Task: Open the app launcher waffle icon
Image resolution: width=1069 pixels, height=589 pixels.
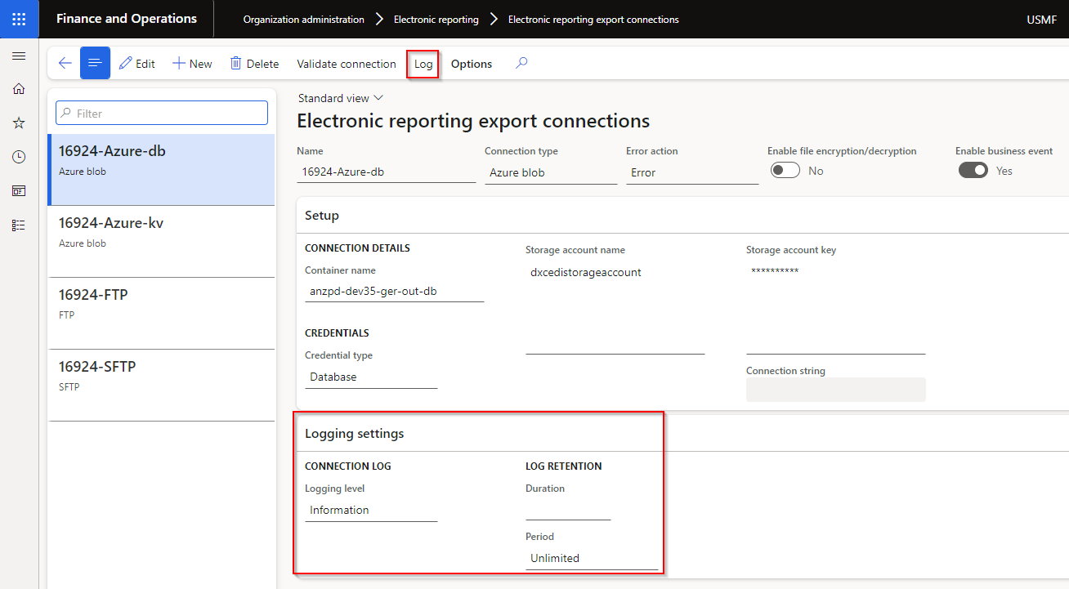Action: tap(19, 19)
